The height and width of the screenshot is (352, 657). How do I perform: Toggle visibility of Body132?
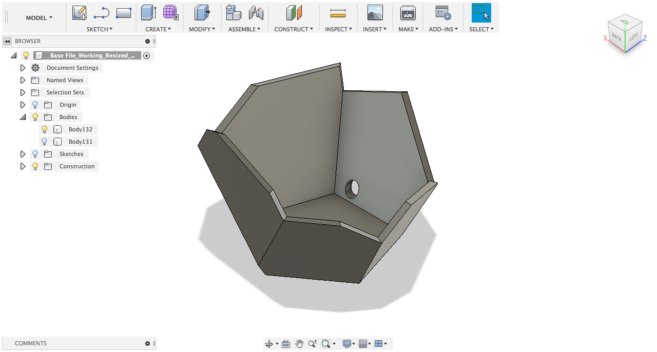point(45,129)
